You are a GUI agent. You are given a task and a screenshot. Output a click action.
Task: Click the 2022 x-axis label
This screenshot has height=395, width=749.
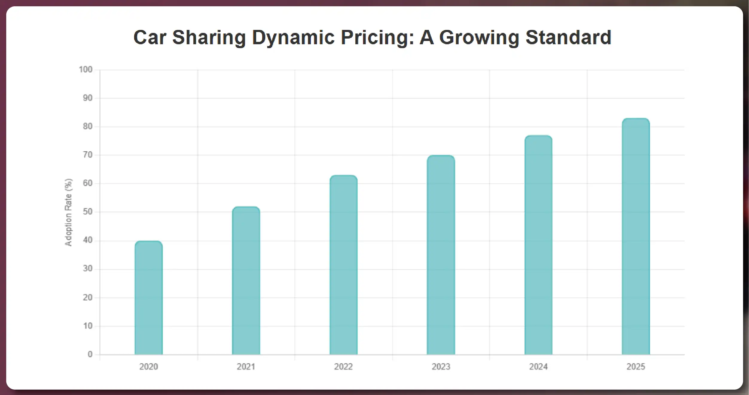pyautogui.click(x=344, y=367)
